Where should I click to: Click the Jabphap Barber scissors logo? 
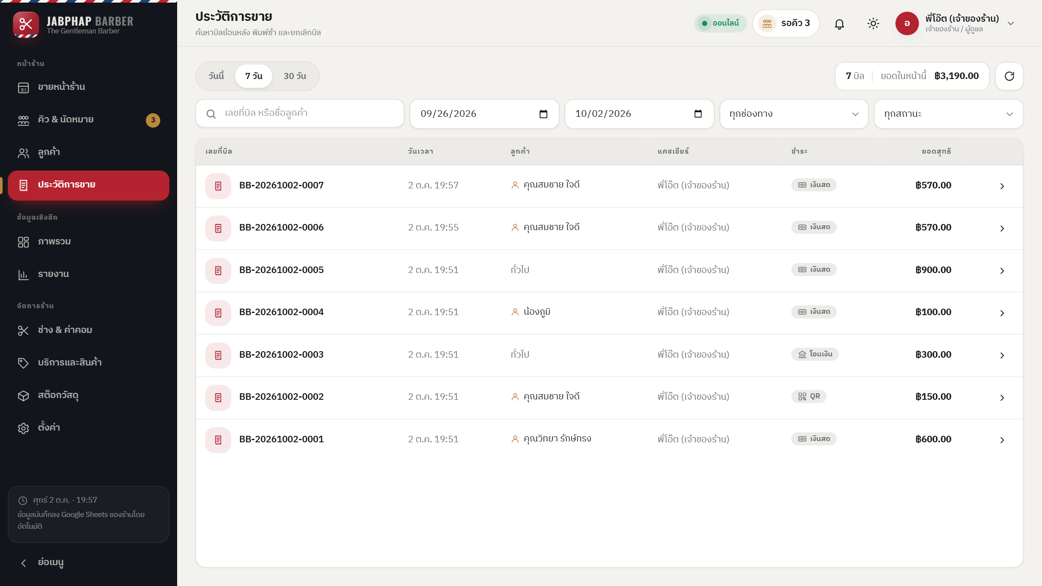point(26,24)
